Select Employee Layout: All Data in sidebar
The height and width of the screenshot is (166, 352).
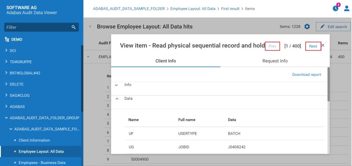click(41, 151)
